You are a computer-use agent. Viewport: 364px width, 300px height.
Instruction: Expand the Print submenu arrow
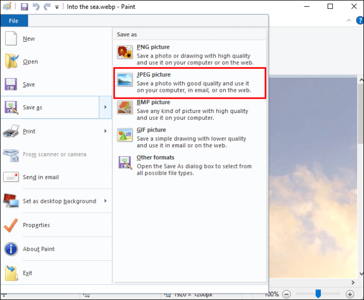pos(106,131)
